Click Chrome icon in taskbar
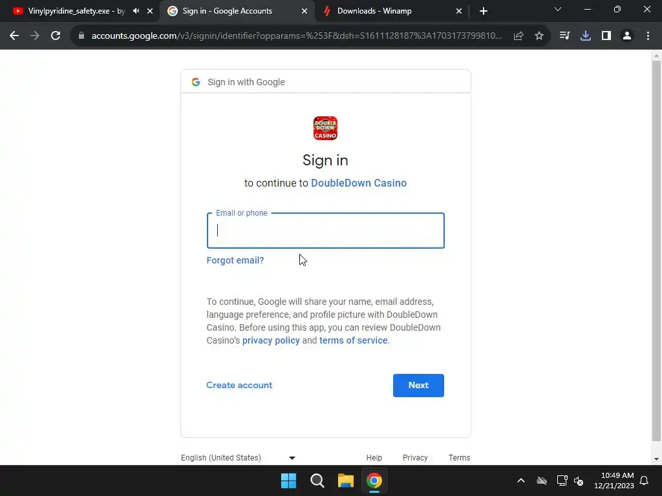Image resolution: width=662 pixels, height=496 pixels. coord(374,480)
